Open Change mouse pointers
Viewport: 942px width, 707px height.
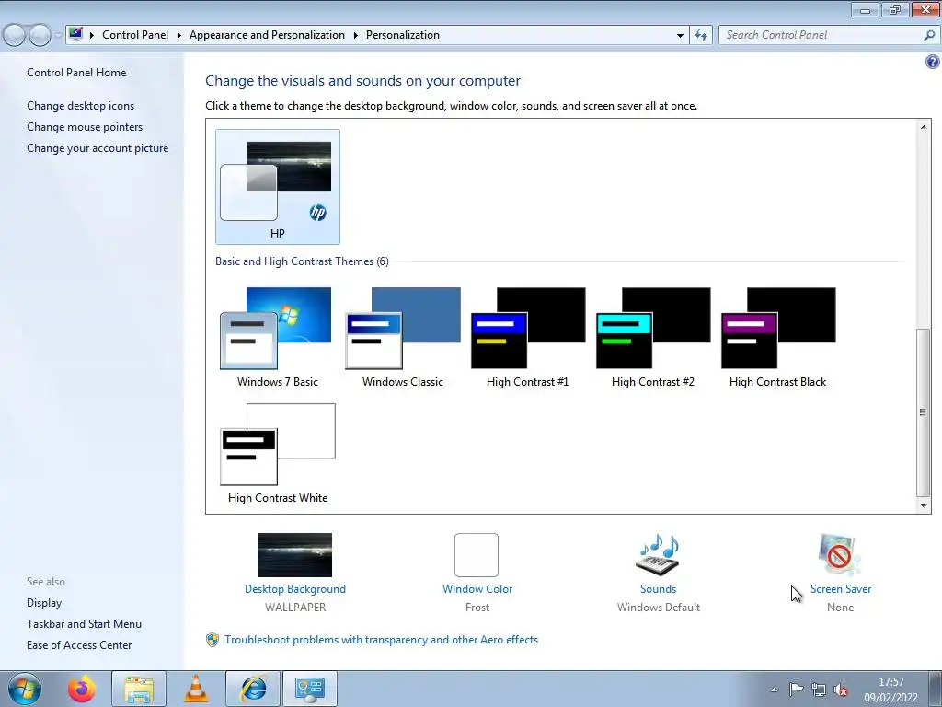[85, 127]
